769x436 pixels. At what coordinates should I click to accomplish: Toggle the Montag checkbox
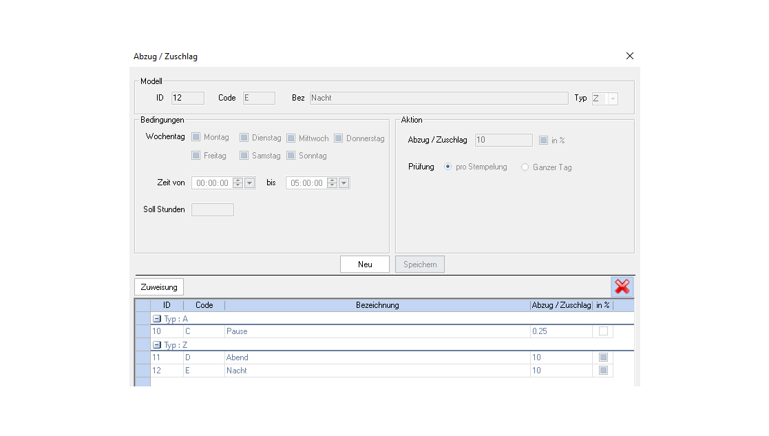(x=196, y=138)
